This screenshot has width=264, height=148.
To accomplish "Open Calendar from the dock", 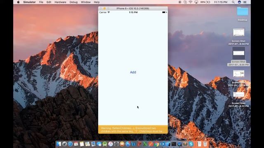I will tap(76, 144).
